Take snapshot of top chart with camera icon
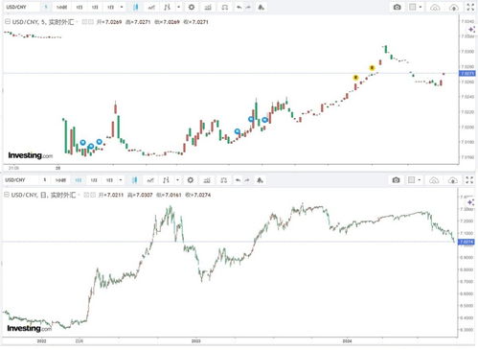The image size is (478, 350). coord(397,7)
